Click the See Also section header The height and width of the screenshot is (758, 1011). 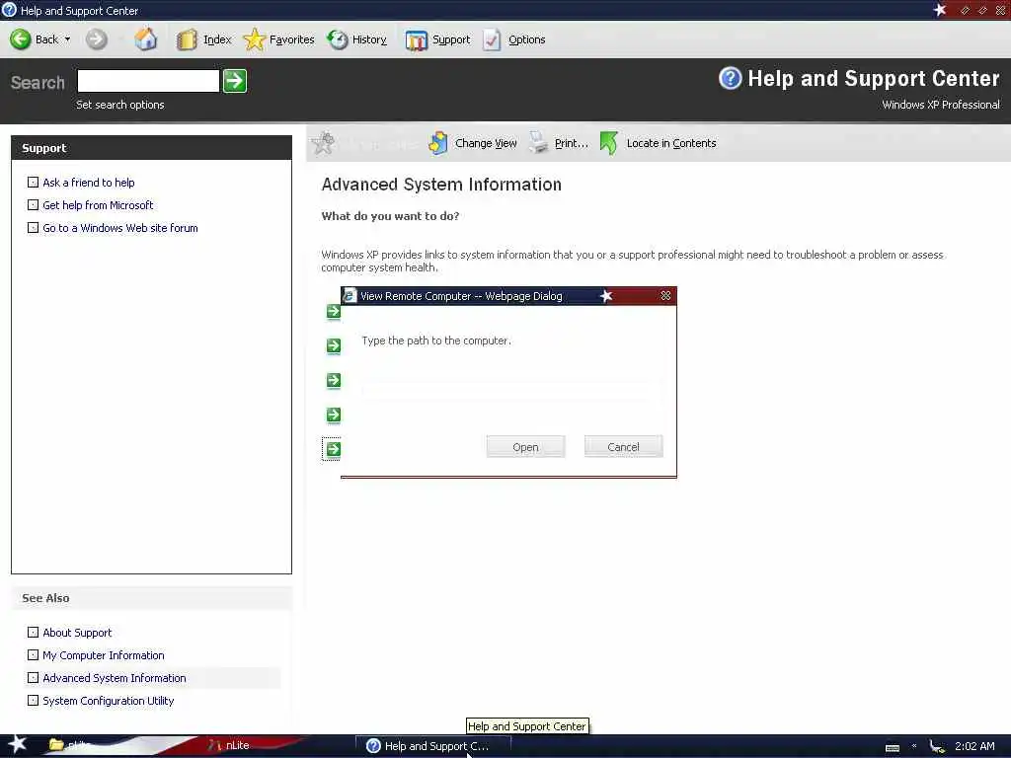click(151, 598)
